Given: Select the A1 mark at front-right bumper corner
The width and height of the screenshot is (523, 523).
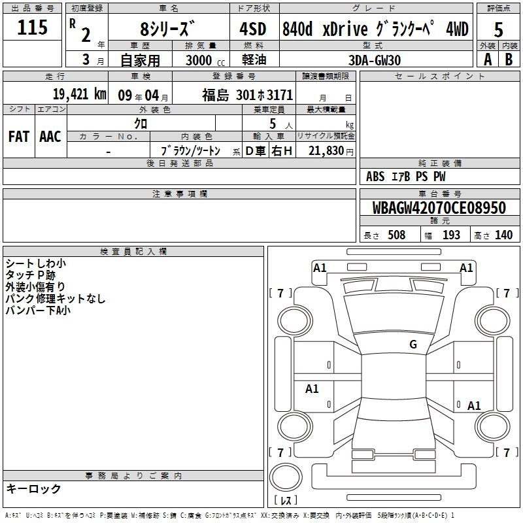Looking at the screenshot, I should pyautogui.click(x=466, y=268).
